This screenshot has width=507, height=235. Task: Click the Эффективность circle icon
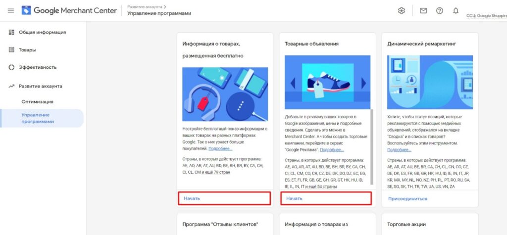pyautogui.click(x=12, y=67)
